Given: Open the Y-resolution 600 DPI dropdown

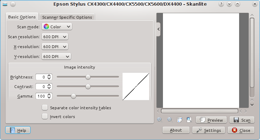Looking at the screenshot, I should [56, 57].
